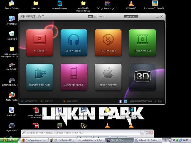191x143 pixels.
Task: Minimize the FreeStudio window
Action: tap(157, 17)
